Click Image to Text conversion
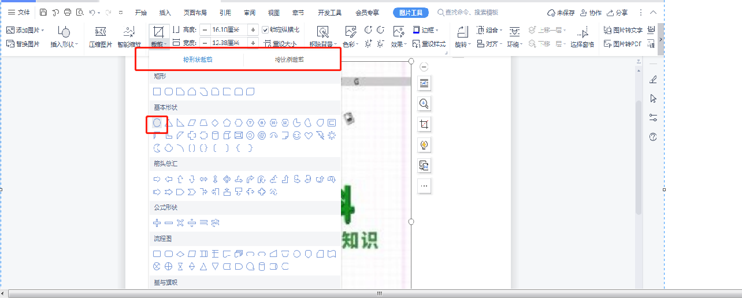The width and height of the screenshot is (742, 298). [622, 29]
